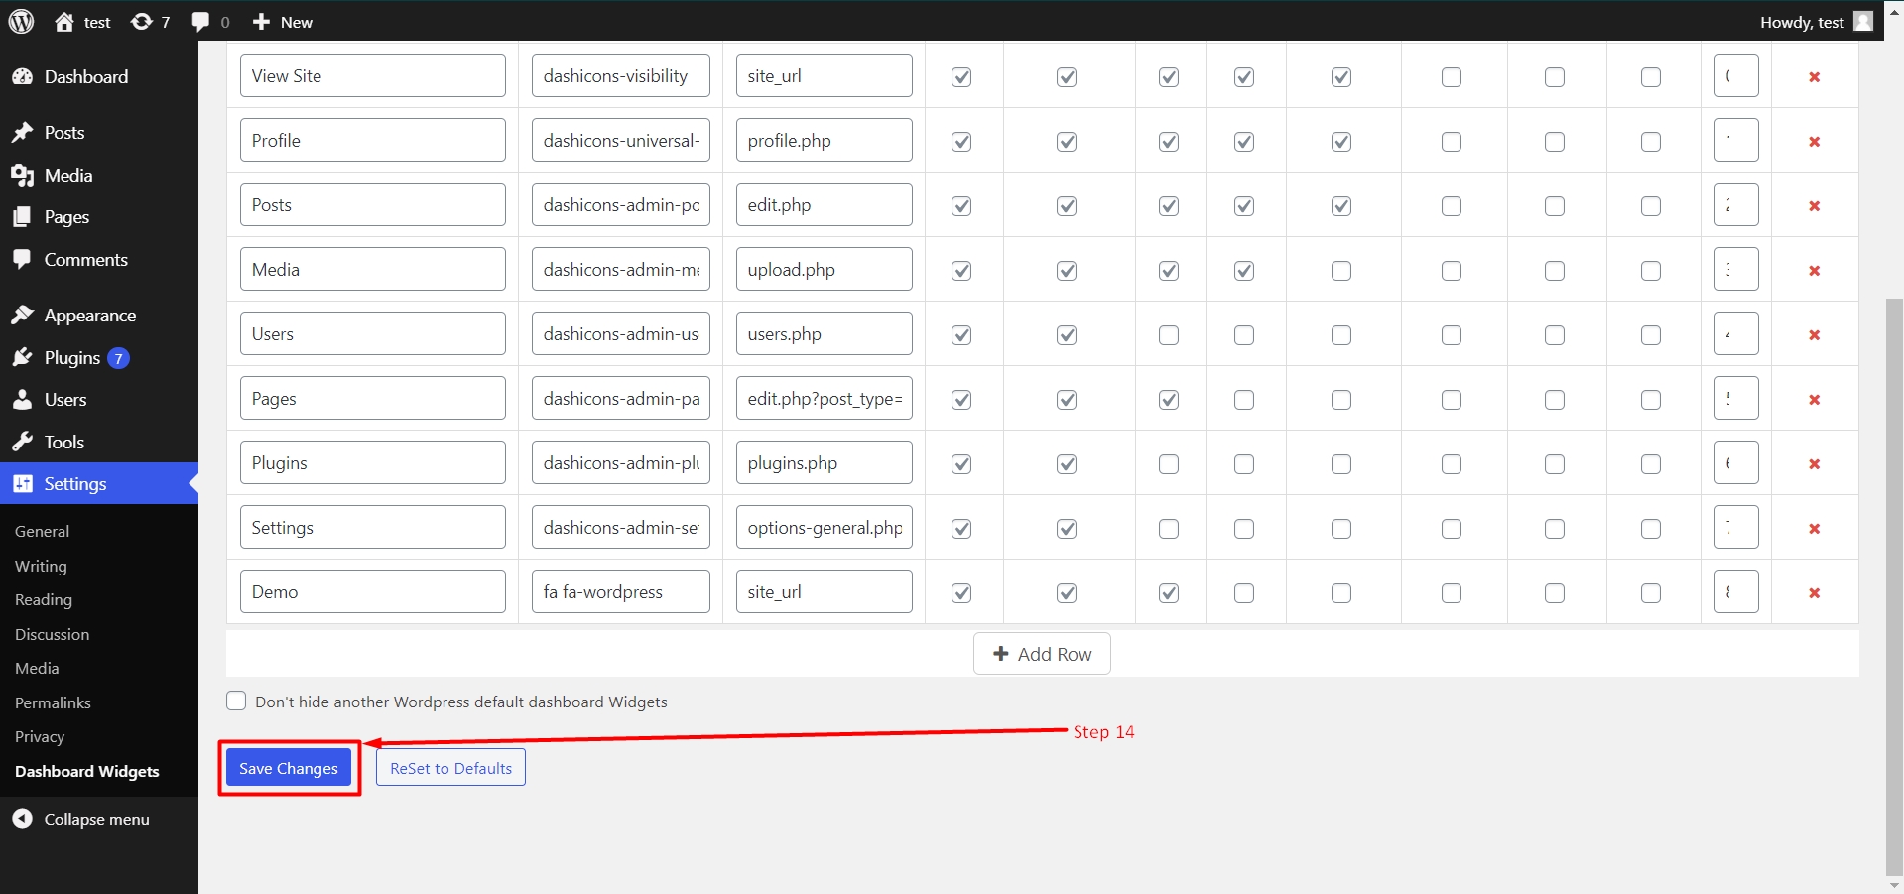This screenshot has width=1904, height=894.
Task: Delete the View Site row with red X
Action: coord(1814,76)
